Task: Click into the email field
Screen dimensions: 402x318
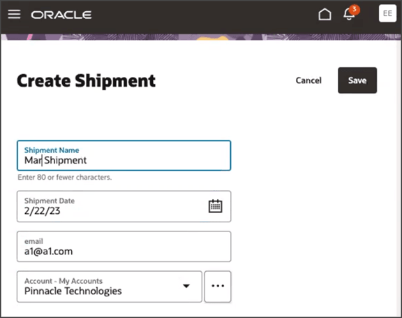Action: click(x=124, y=247)
